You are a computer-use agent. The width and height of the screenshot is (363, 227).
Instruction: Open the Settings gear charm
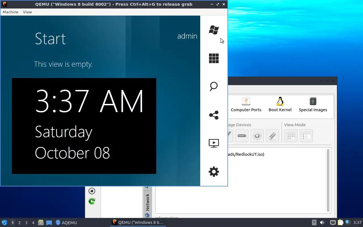214,172
